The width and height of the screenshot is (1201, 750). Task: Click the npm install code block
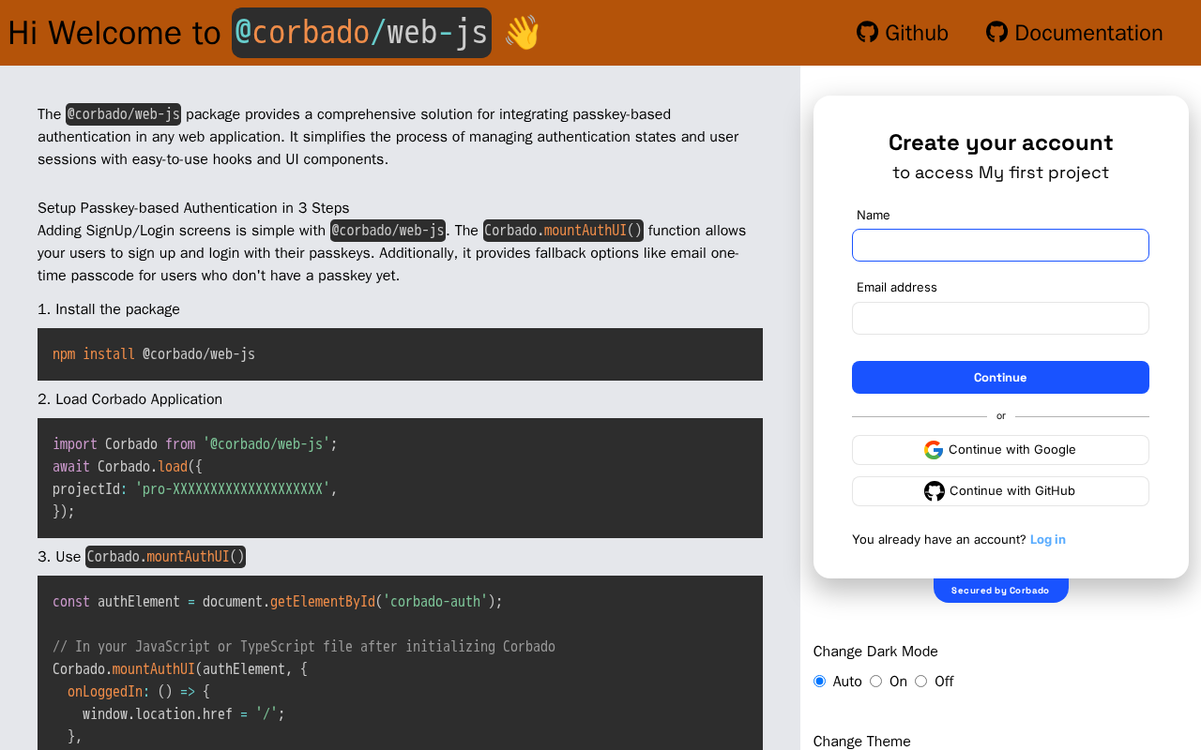click(400, 354)
